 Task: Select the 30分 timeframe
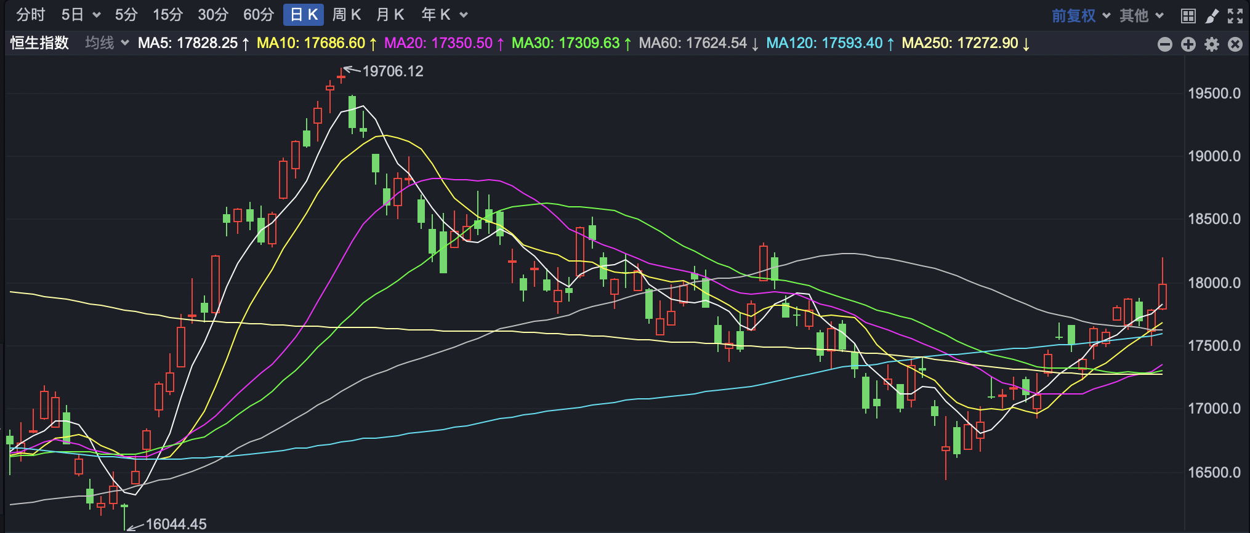(x=213, y=15)
